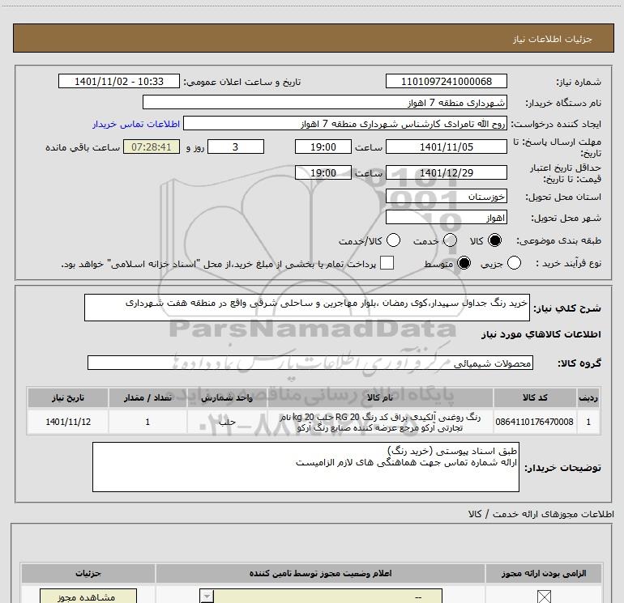Click the unit cell حلب
The height and width of the screenshot is (603, 624).
pyautogui.click(x=227, y=422)
